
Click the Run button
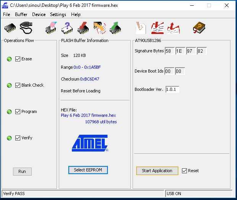pyautogui.click(x=22, y=171)
